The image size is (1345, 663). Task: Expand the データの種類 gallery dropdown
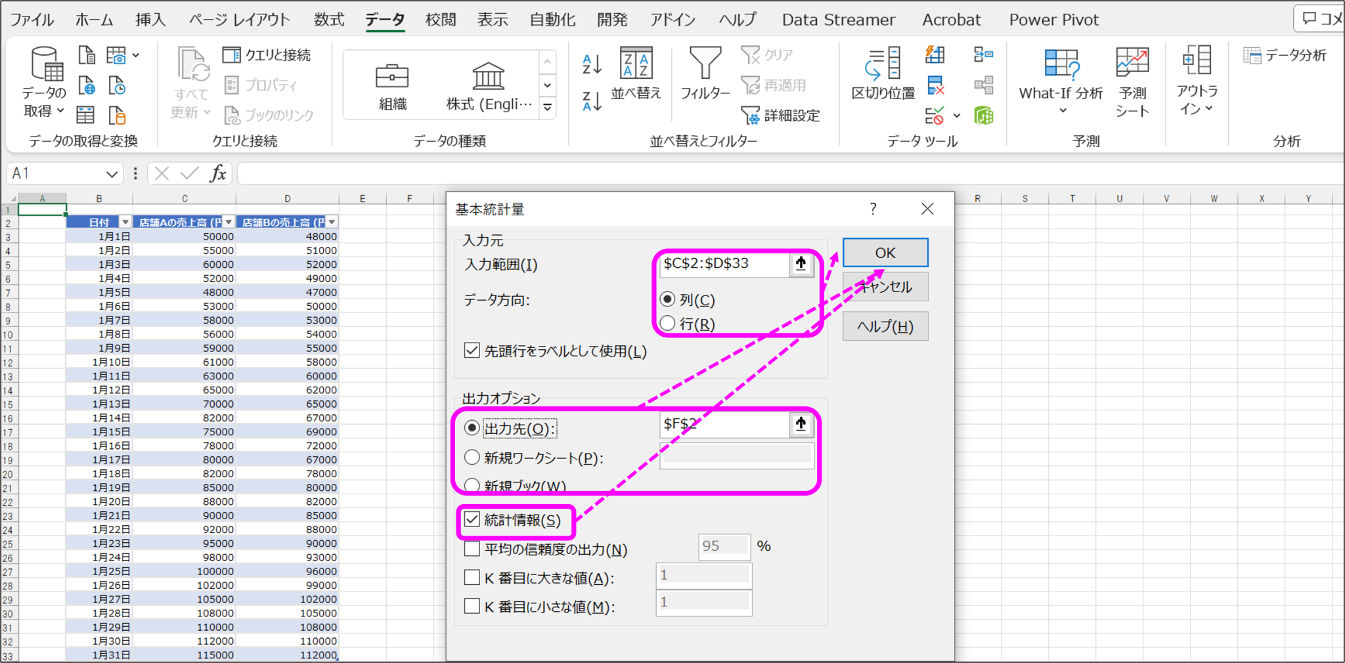(x=547, y=107)
